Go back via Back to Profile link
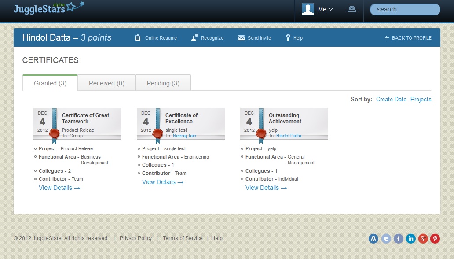This screenshot has width=454, height=259. tap(408, 38)
